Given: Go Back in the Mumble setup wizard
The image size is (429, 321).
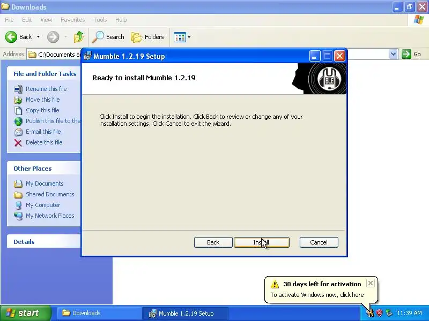Looking at the screenshot, I should click(x=213, y=242).
